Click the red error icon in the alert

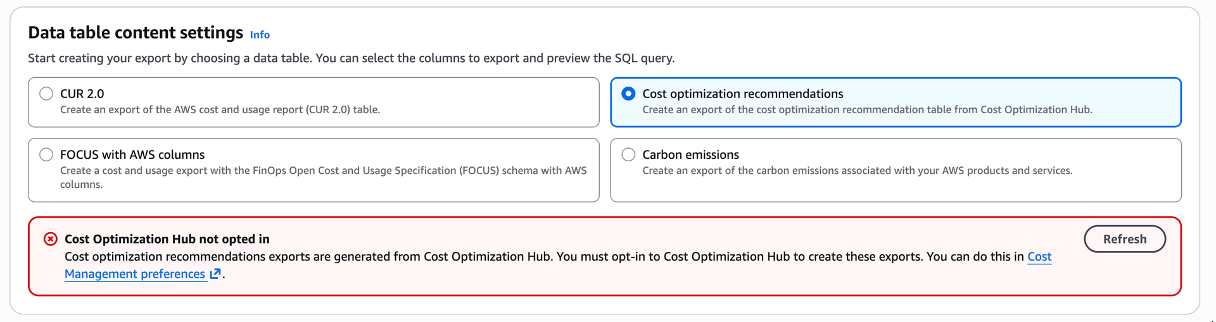tap(51, 239)
